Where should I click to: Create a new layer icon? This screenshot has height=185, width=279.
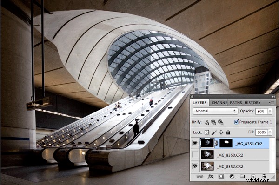point(253,176)
